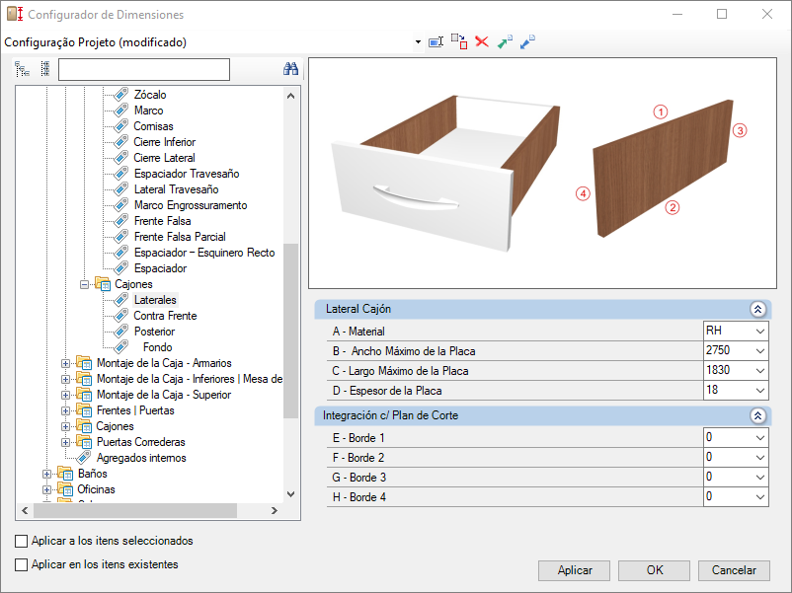Select the Zócalo tag item

[150, 95]
